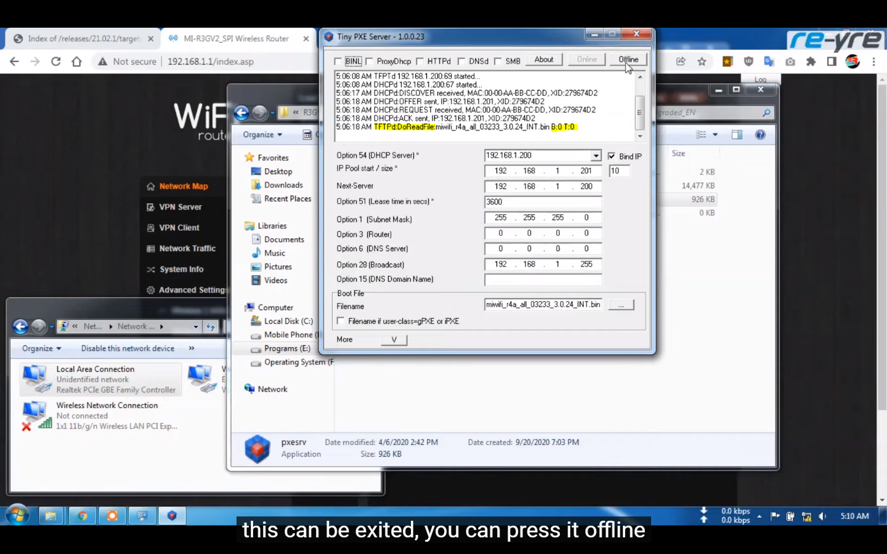Click the IP Pool size field showing 10
Viewport: 887px width, 554px height.
coord(620,171)
